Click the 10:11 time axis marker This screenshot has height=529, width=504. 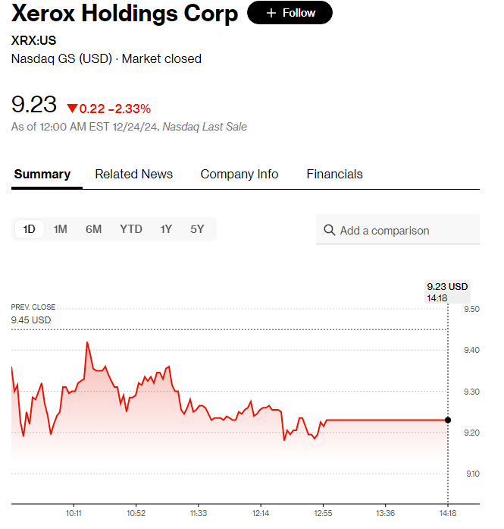[74, 513]
